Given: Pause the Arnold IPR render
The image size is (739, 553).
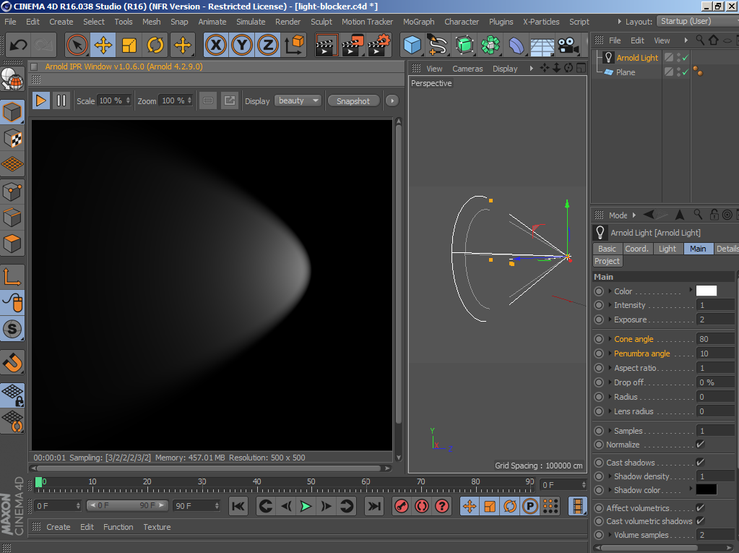Looking at the screenshot, I should point(61,100).
